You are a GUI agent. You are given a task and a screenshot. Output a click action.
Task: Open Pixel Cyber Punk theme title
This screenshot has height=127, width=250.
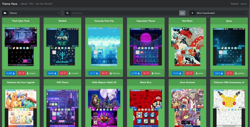21,21
